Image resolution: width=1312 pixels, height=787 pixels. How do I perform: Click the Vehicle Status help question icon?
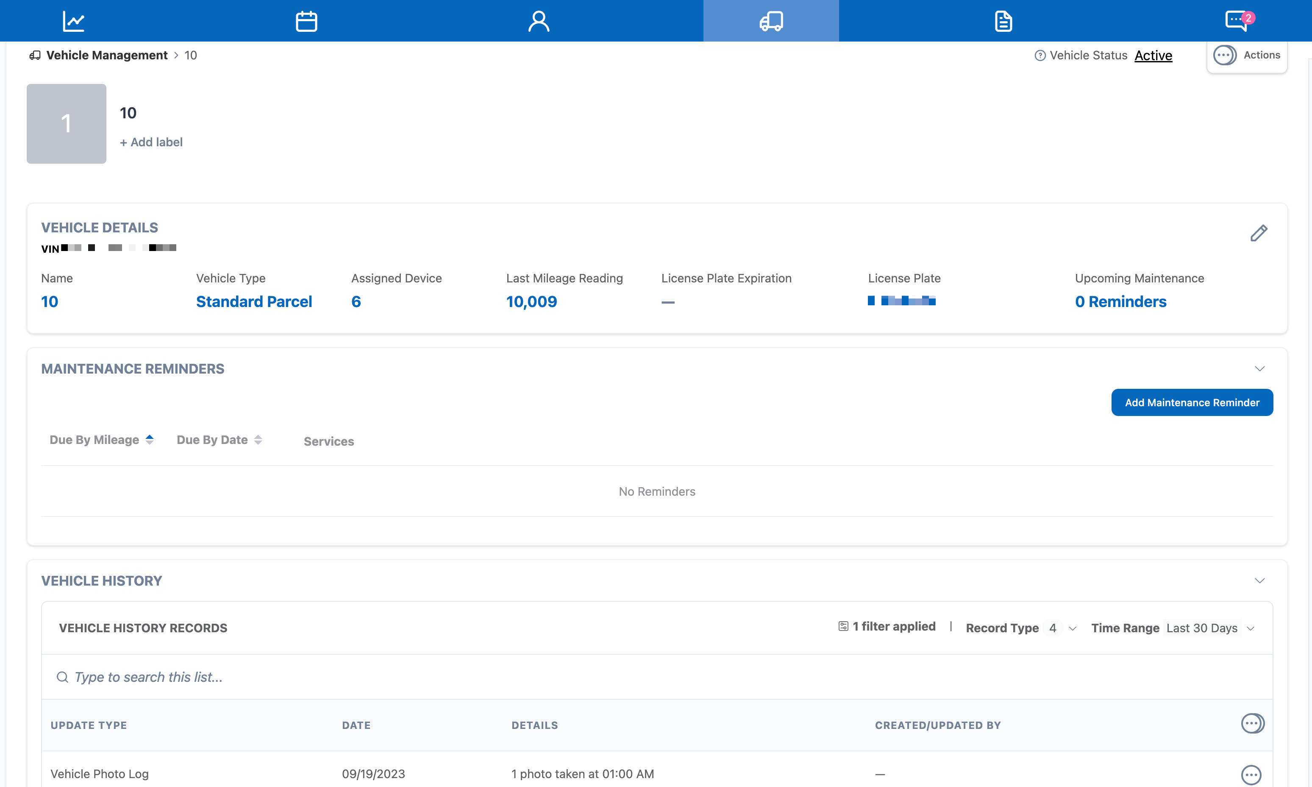(x=1040, y=56)
